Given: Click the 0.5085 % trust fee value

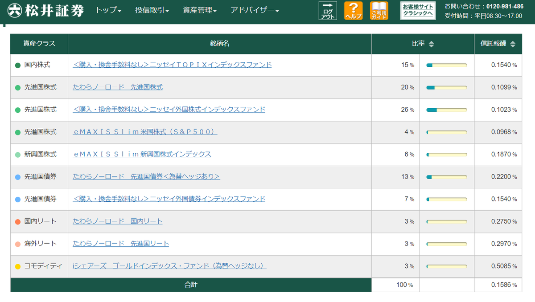Looking at the screenshot, I should click(x=504, y=266).
